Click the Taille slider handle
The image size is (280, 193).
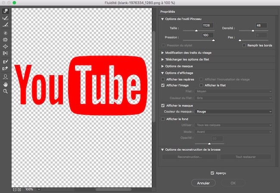point(196,31)
